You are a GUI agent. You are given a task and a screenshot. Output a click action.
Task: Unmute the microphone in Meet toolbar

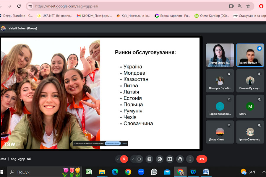(124, 159)
